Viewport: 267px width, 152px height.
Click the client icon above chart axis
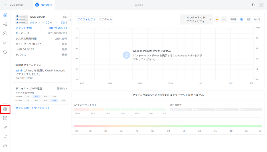point(76,28)
